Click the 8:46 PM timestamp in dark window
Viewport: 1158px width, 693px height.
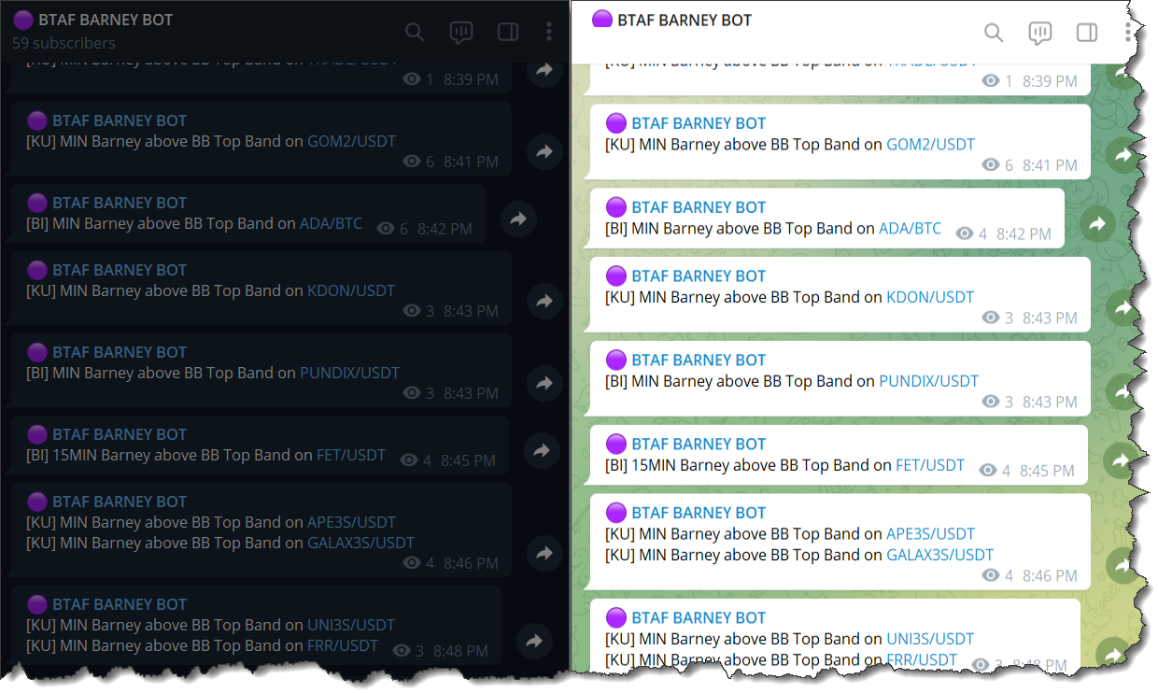pyautogui.click(x=472, y=563)
